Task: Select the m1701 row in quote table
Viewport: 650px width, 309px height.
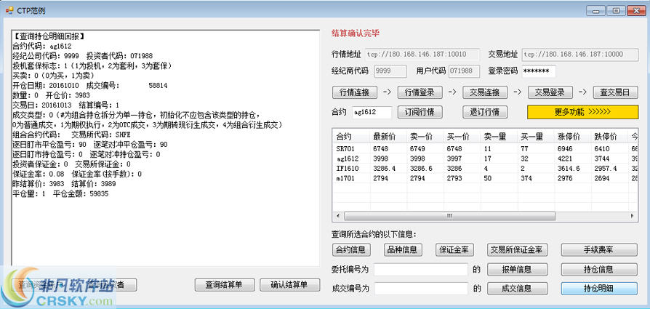Action: pyautogui.click(x=485, y=178)
